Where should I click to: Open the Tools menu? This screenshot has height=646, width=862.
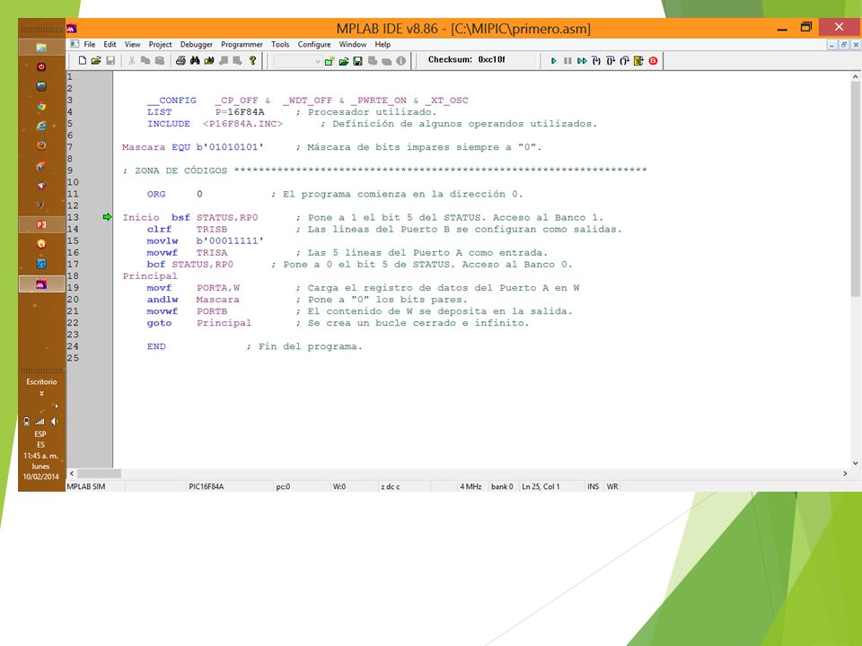pyautogui.click(x=280, y=45)
